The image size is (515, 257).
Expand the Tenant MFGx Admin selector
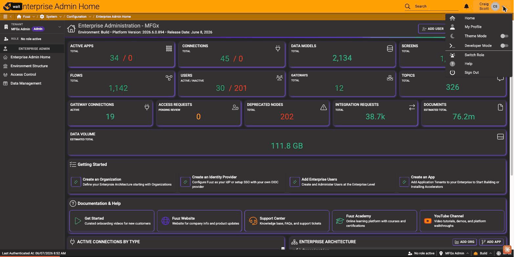[x=59, y=27]
